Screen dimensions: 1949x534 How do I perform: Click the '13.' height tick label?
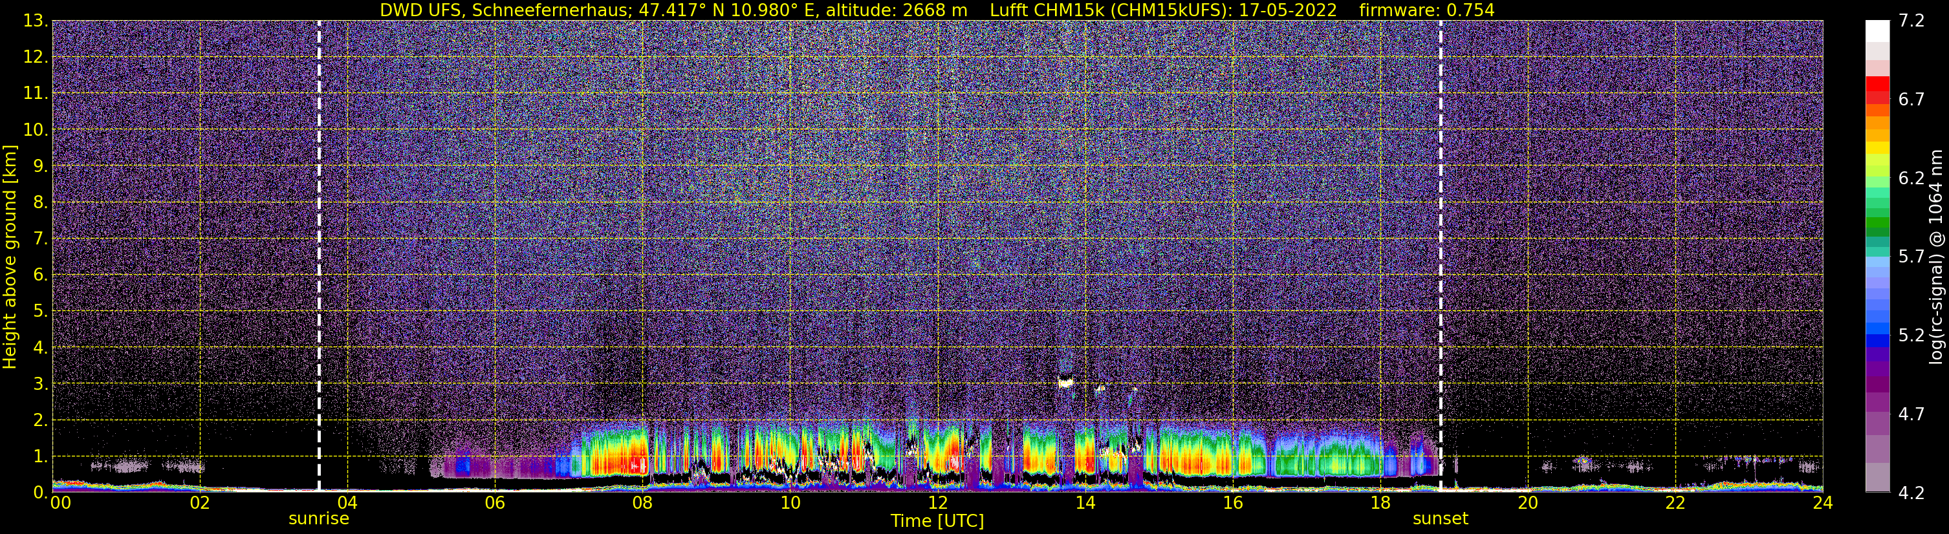coord(35,21)
